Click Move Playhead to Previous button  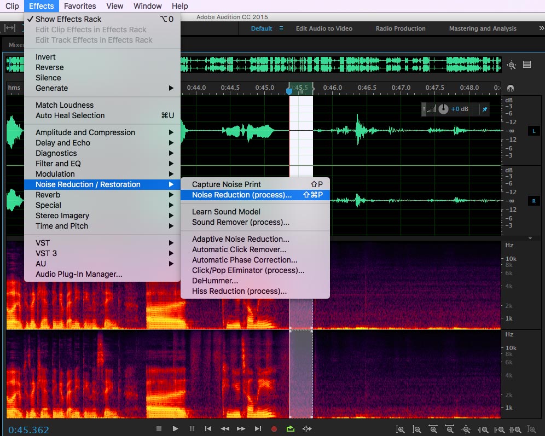click(x=208, y=429)
